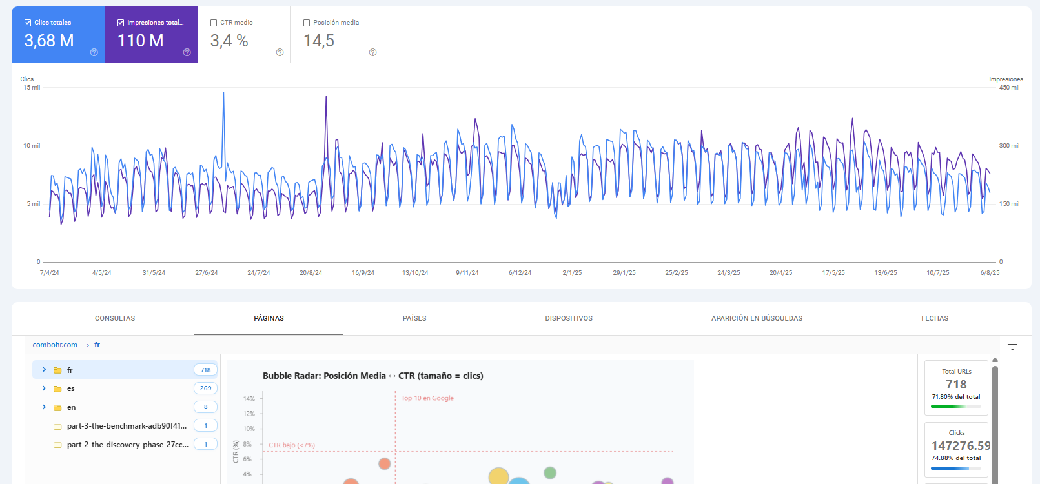Click the fr folder icon
Image resolution: width=1040 pixels, height=484 pixels.
(57, 370)
